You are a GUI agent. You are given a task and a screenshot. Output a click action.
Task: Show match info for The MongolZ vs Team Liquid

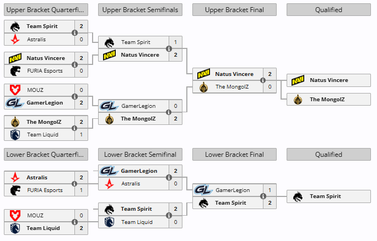pos(75,128)
